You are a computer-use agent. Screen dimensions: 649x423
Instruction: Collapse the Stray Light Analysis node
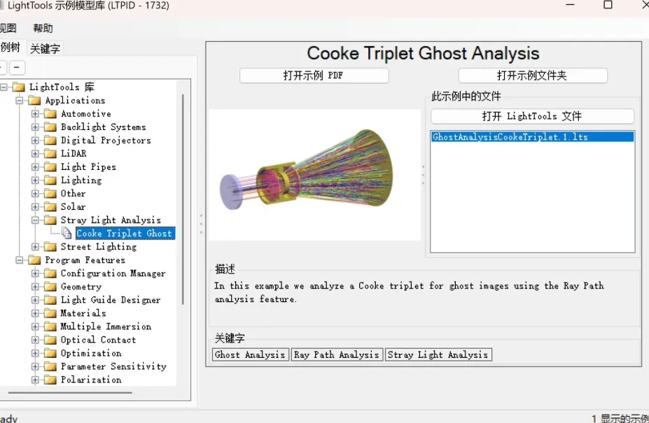[35, 220]
